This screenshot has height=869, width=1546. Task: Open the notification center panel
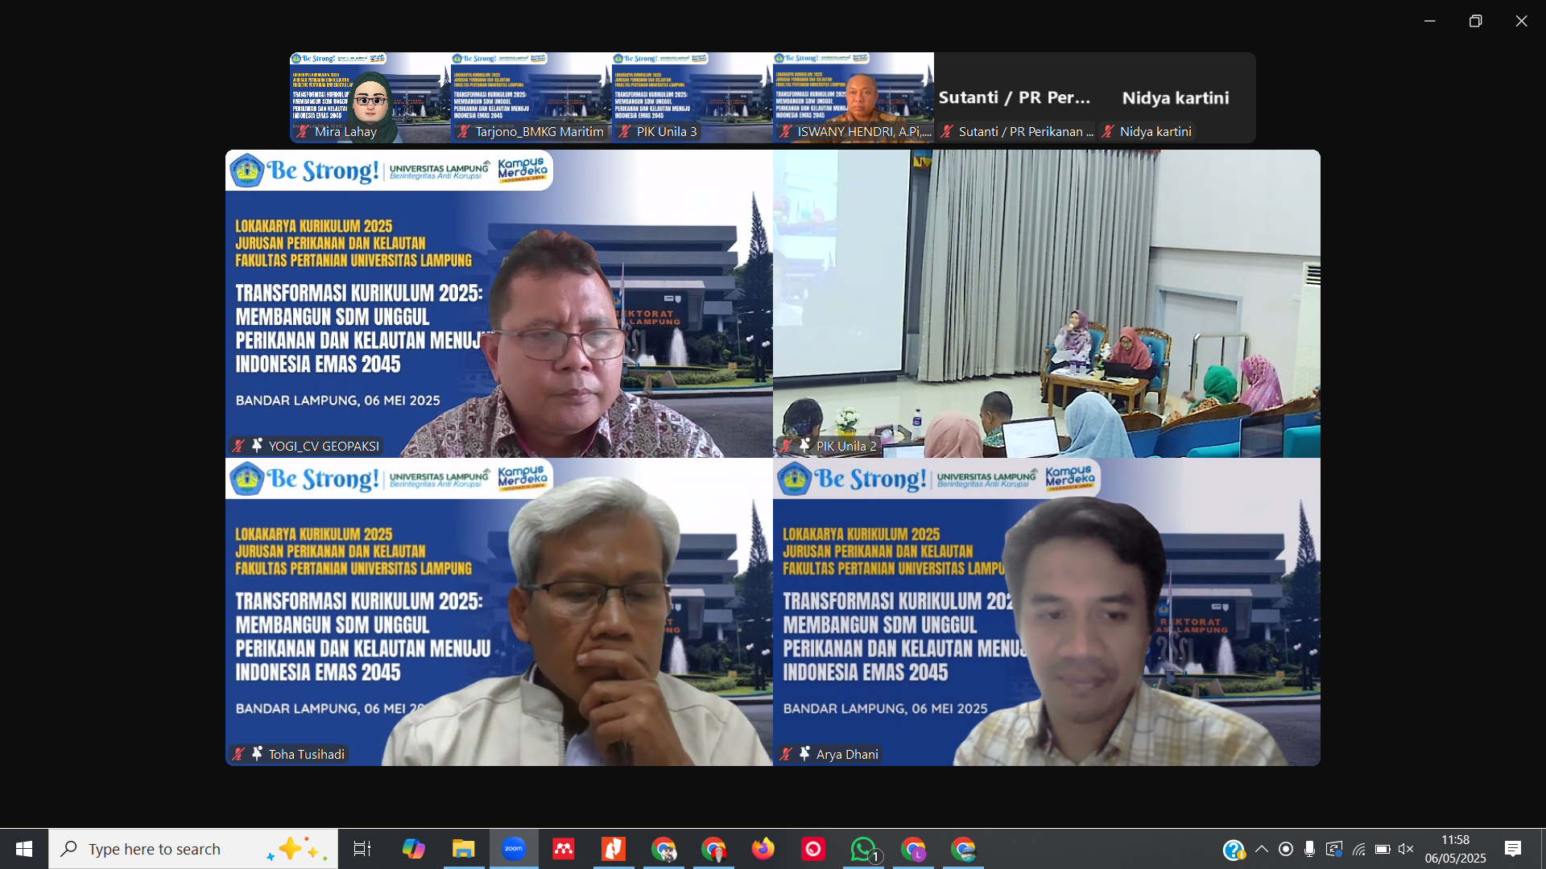click(1513, 849)
